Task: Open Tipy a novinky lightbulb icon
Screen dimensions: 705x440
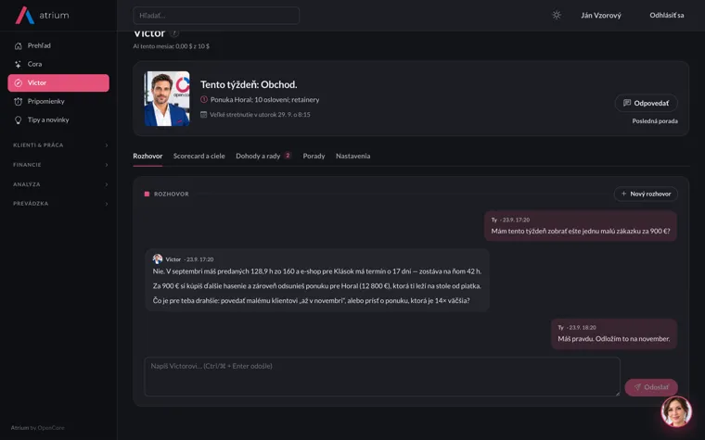Action: tap(18, 119)
